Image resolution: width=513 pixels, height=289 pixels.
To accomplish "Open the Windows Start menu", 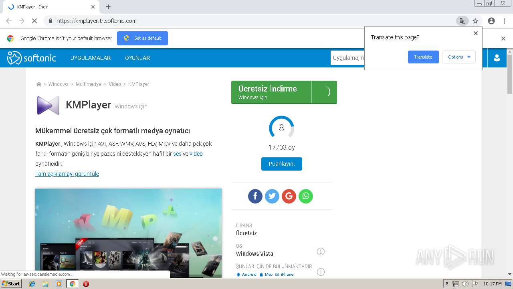I will 11,284.
